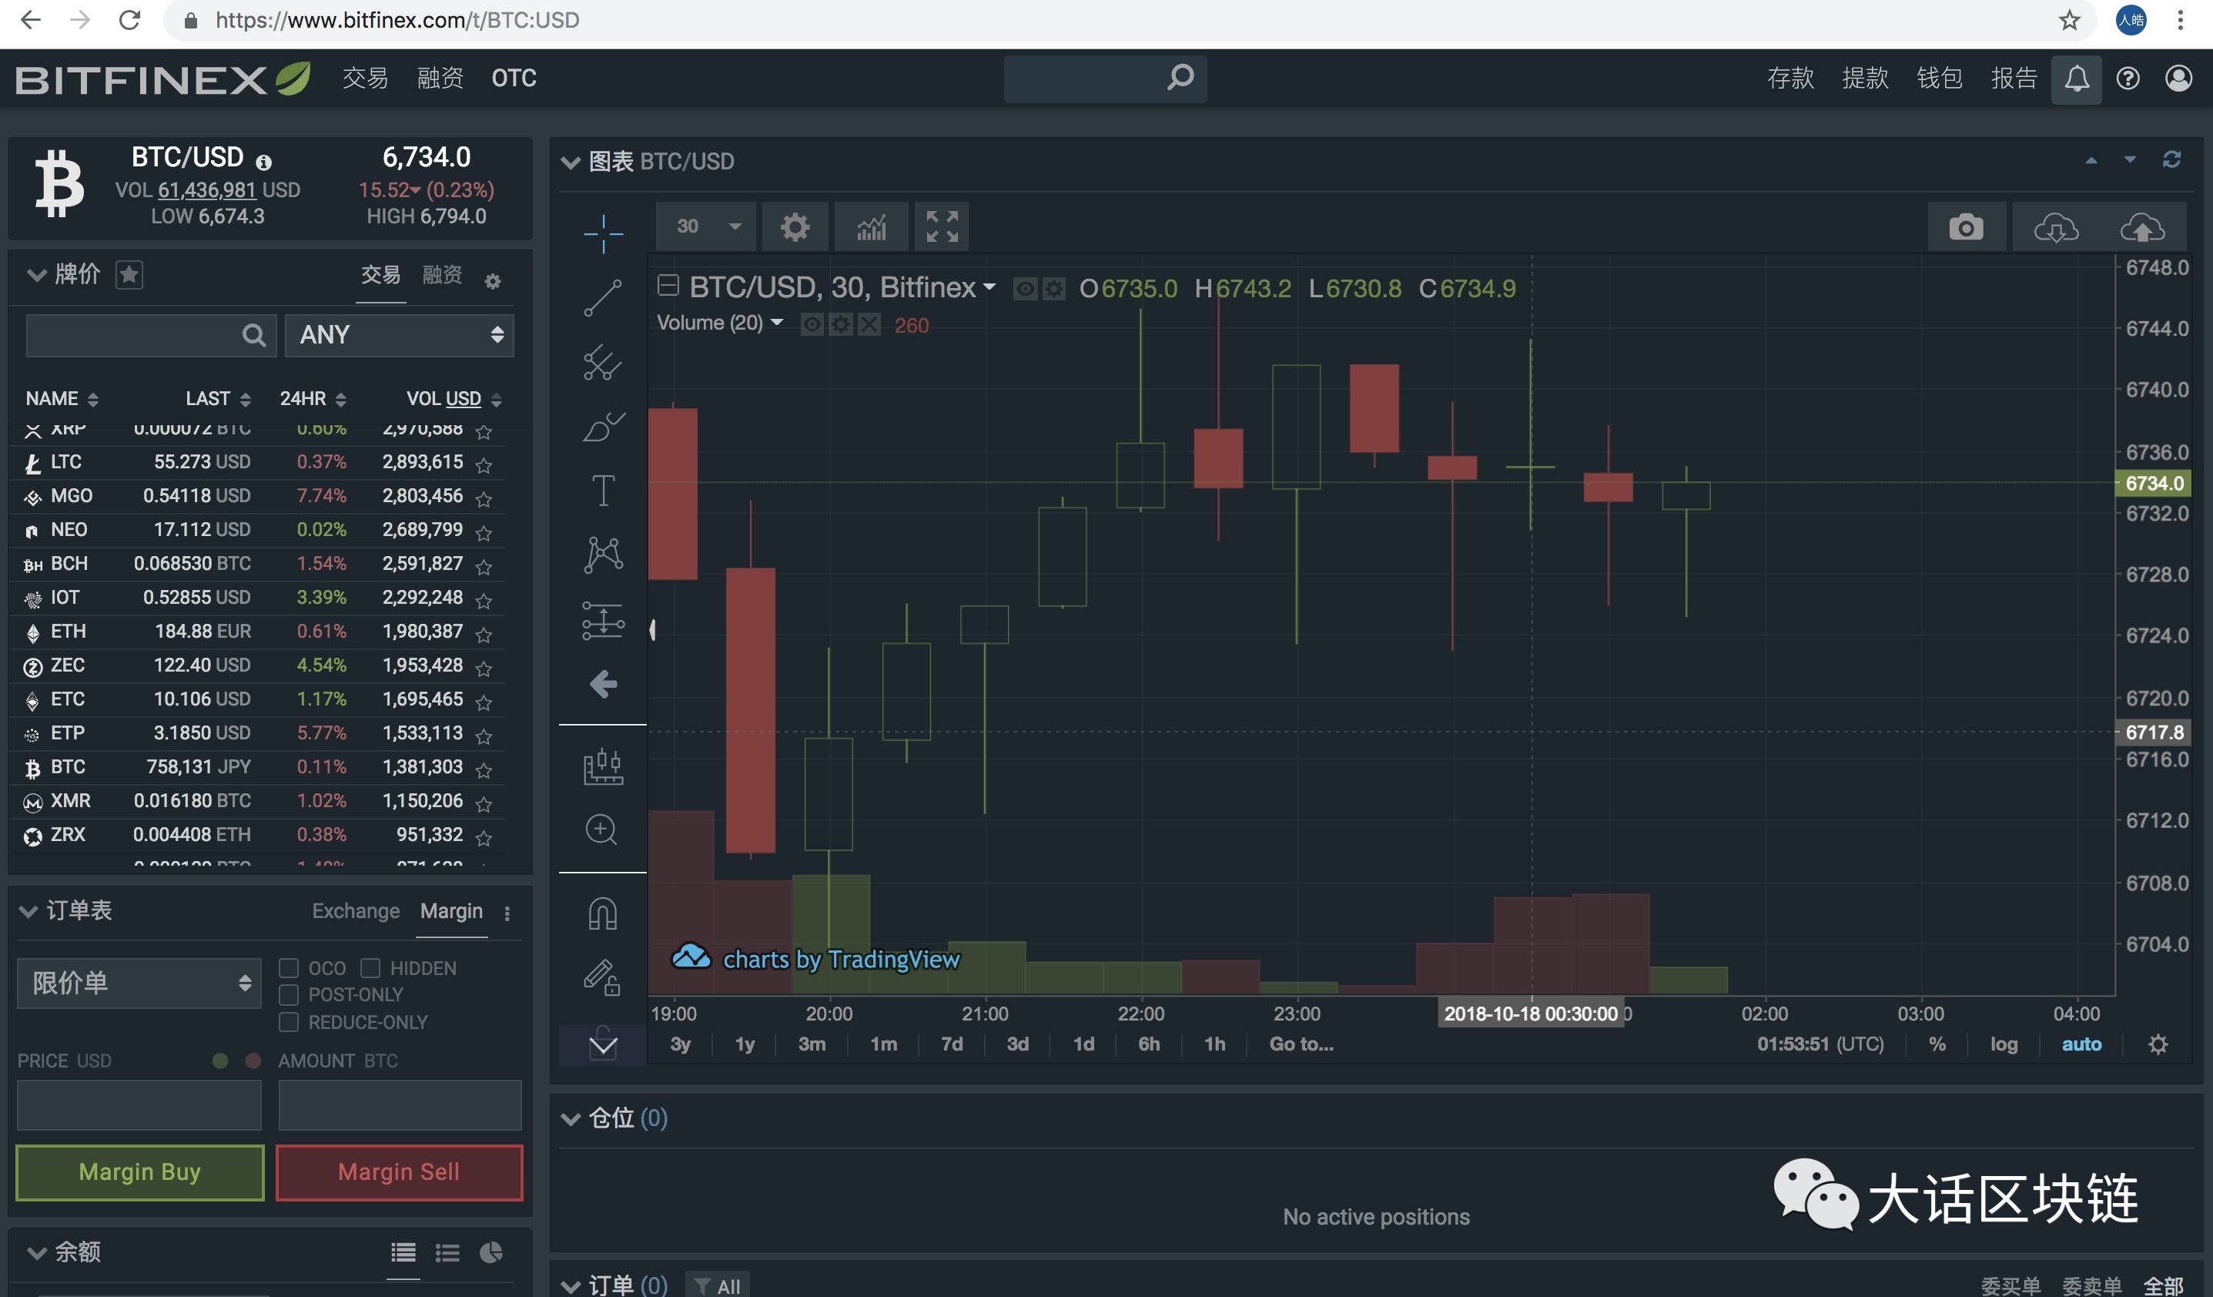Open the Deposit link in header
The width and height of the screenshot is (2213, 1297).
click(1790, 78)
